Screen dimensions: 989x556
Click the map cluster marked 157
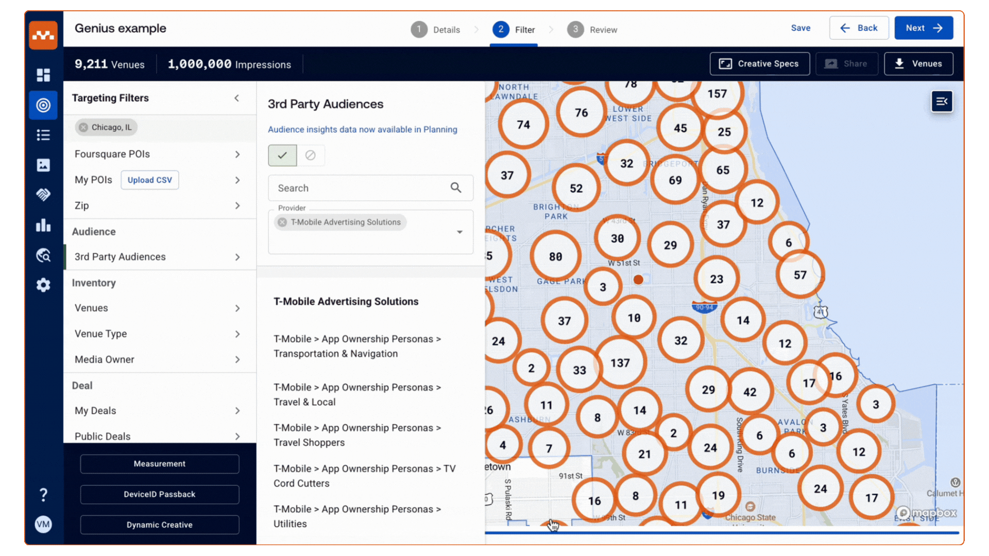pyautogui.click(x=717, y=94)
